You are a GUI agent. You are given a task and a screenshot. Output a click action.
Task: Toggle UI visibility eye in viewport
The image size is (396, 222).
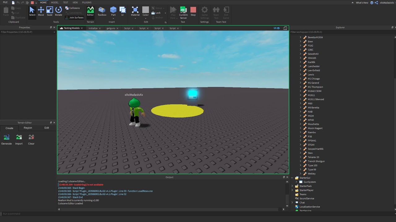tap(277, 28)
